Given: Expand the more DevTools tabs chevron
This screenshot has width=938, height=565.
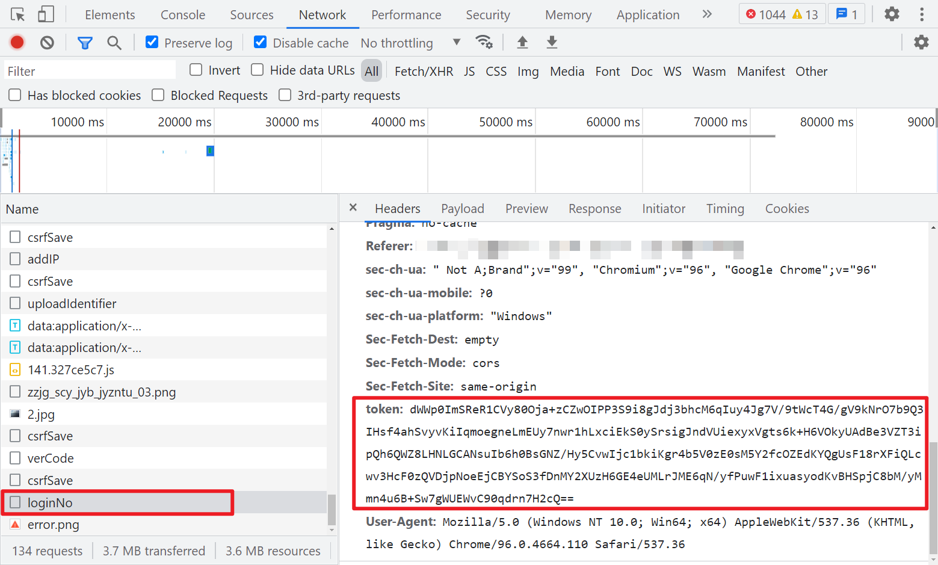Looking at the screenshot, I should (707, 14).
